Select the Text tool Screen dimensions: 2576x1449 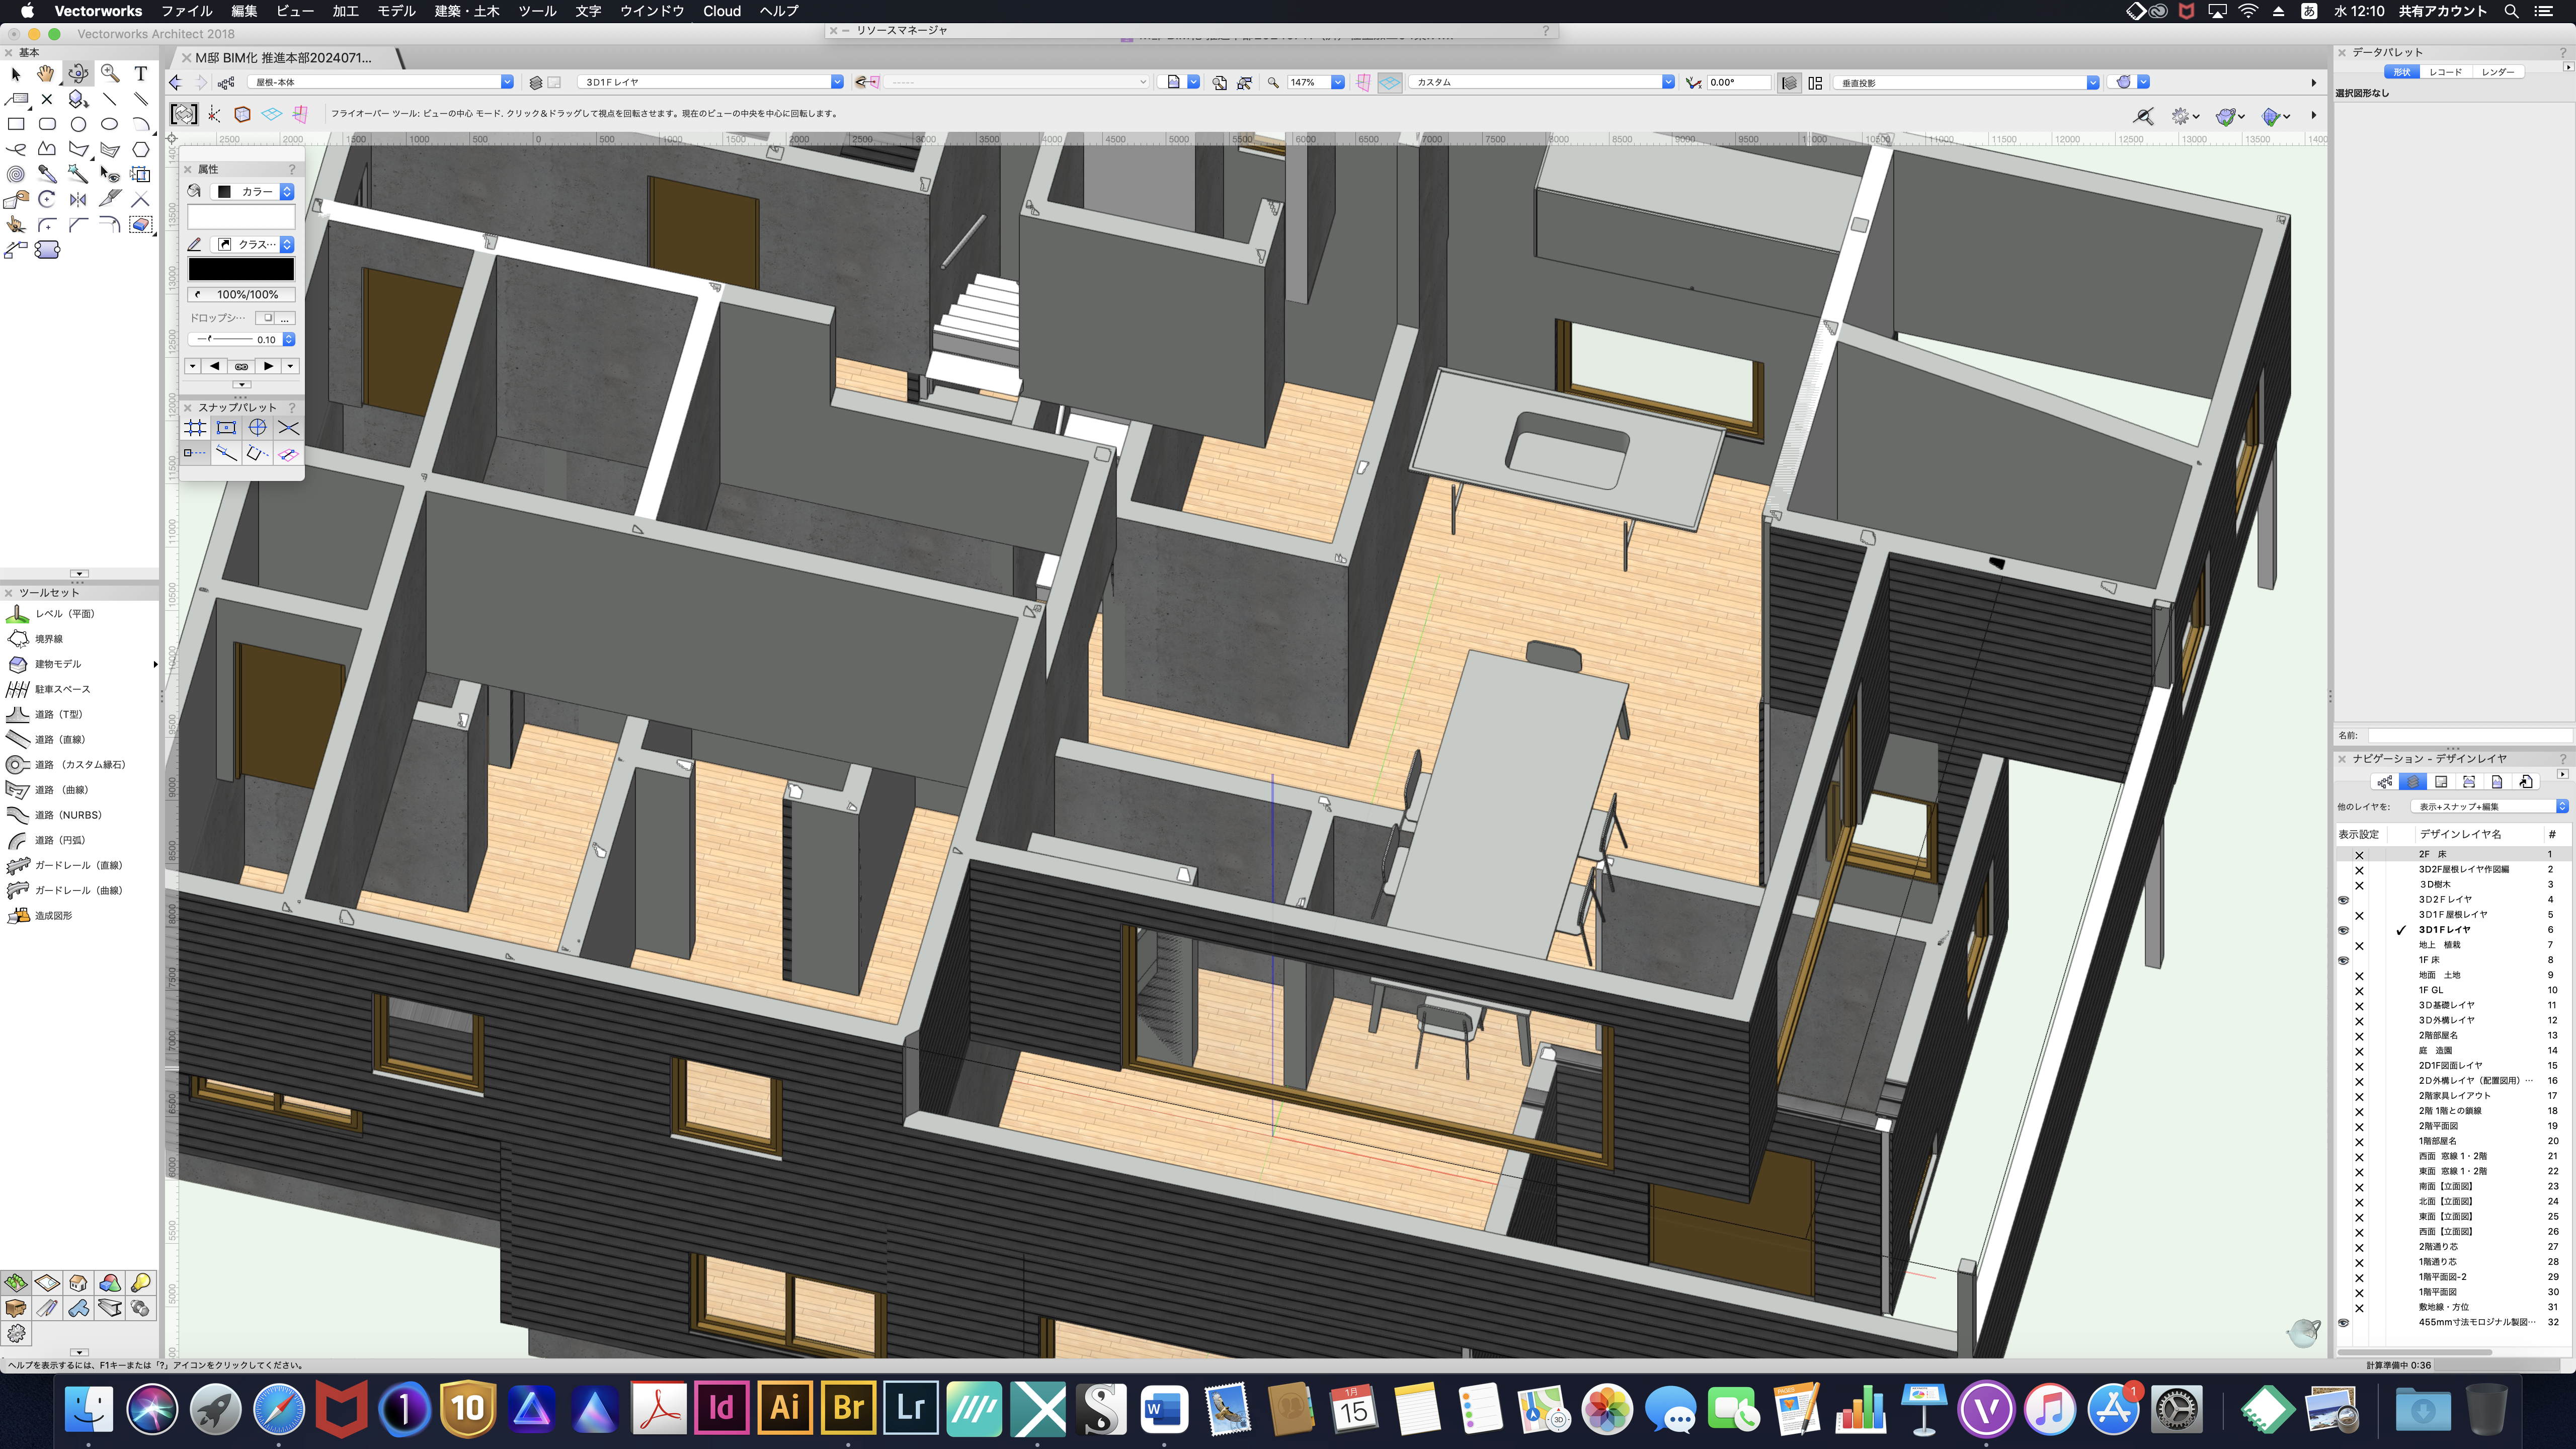141,73
